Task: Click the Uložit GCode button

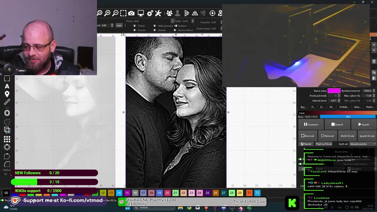Action: (347, 136)
